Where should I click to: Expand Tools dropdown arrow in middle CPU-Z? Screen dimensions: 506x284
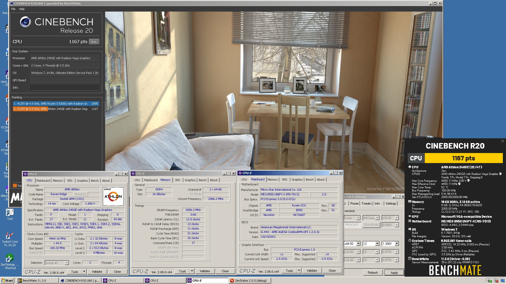192,271
